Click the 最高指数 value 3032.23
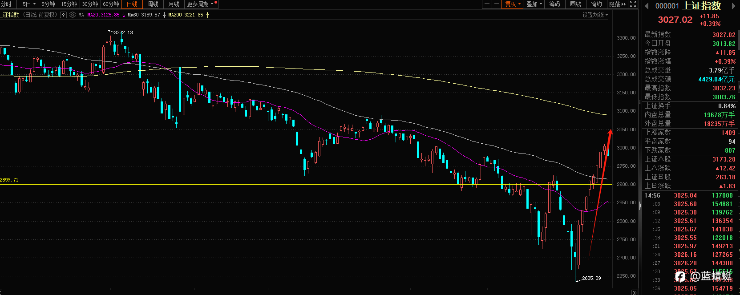This screenshot has height=295, width=740. [724, 88]
